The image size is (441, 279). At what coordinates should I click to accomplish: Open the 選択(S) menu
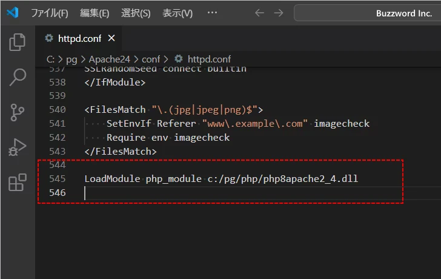136,13
